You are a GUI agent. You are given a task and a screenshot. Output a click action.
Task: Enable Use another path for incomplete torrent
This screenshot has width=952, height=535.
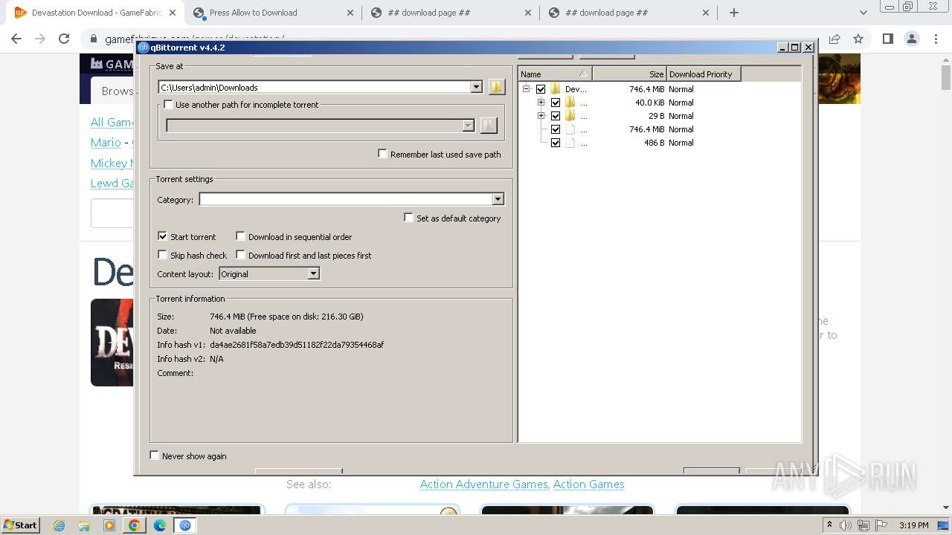tap(168, 105)
